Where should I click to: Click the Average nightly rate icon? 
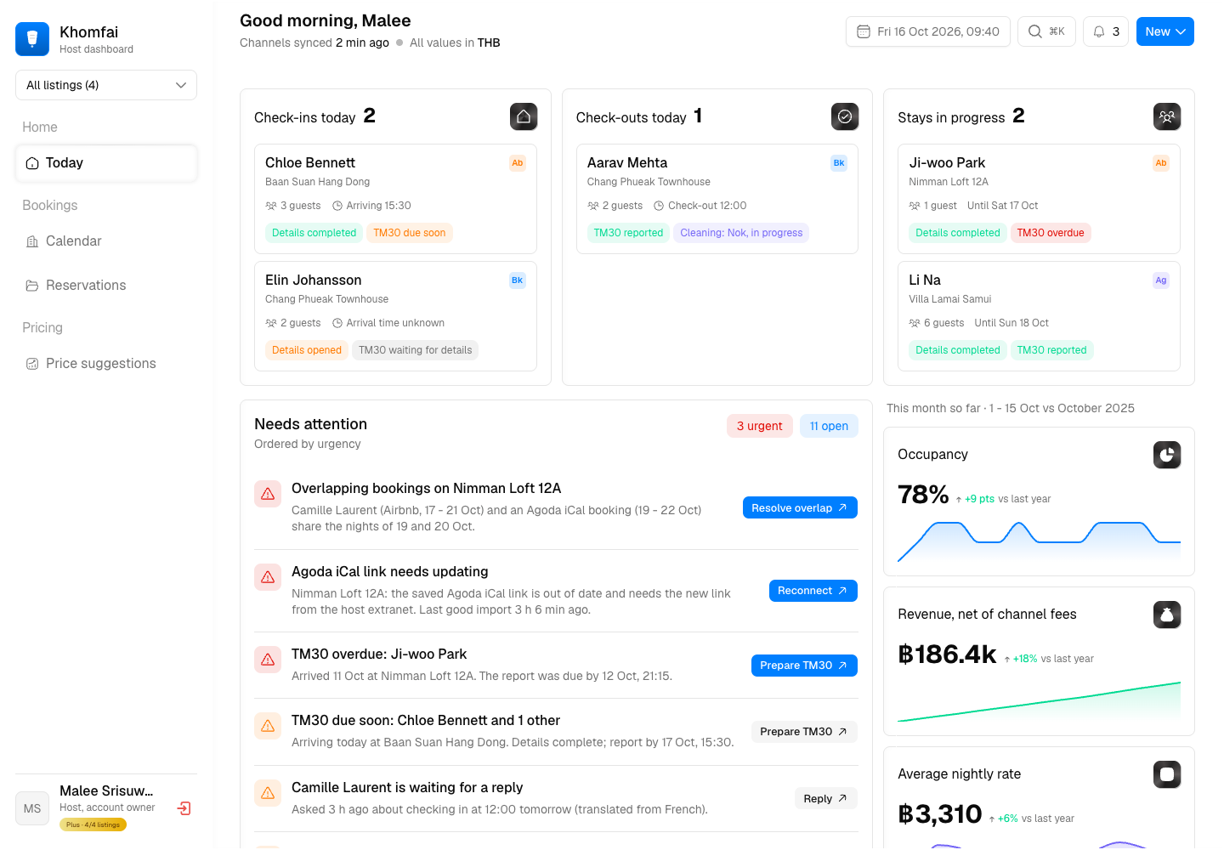[x=1167, y=774]
